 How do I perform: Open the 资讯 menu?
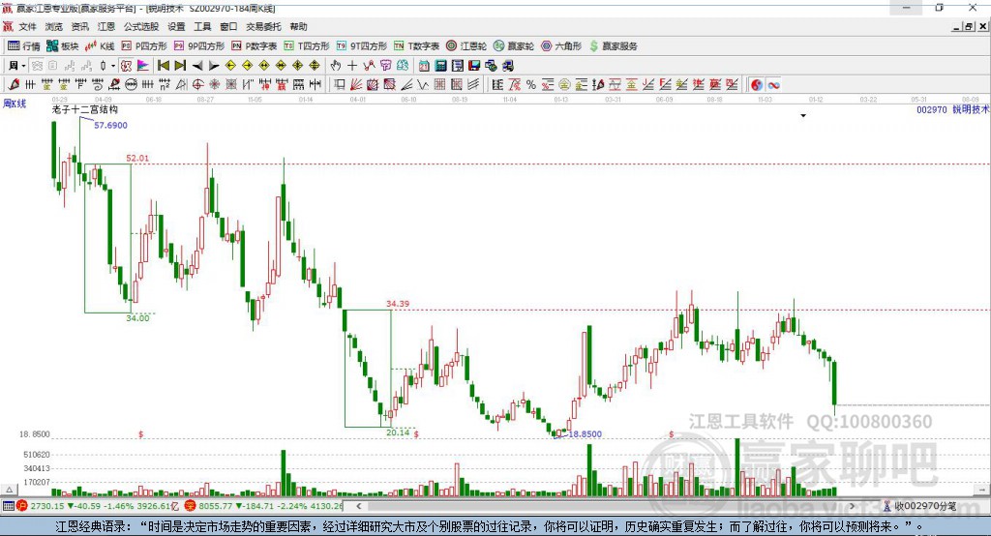tap(79, 26)
